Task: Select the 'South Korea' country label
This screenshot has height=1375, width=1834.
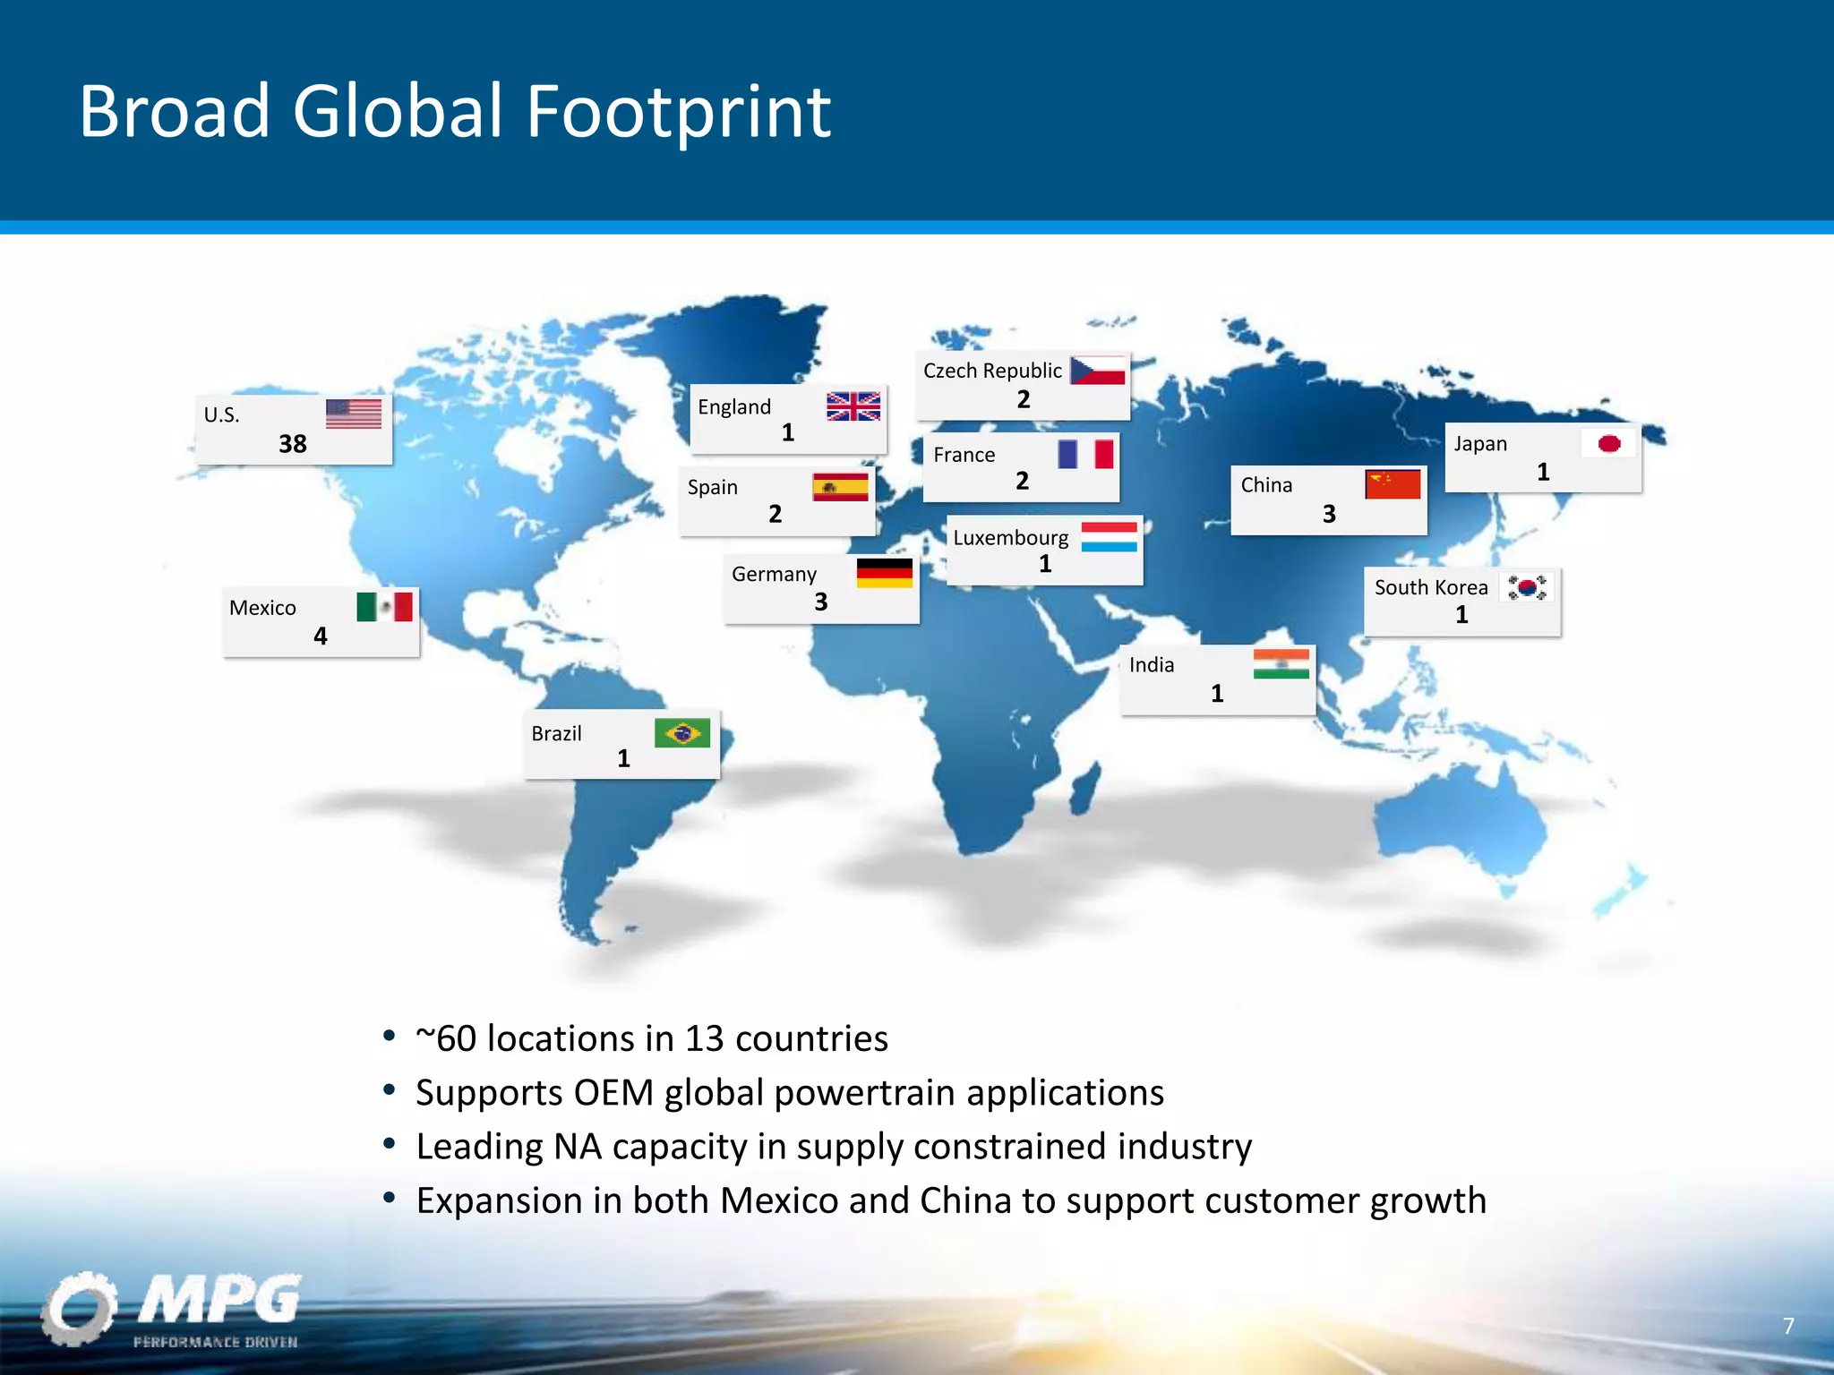Action: click(1431, 588)
